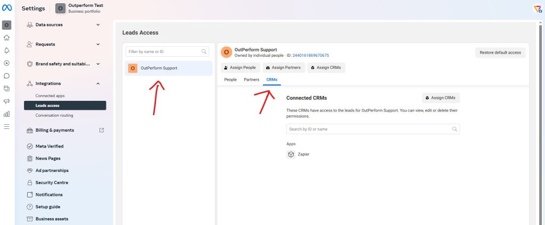545x225 pixels.
Task: Click Assign Partners button
Action: (x=283, y=67)
